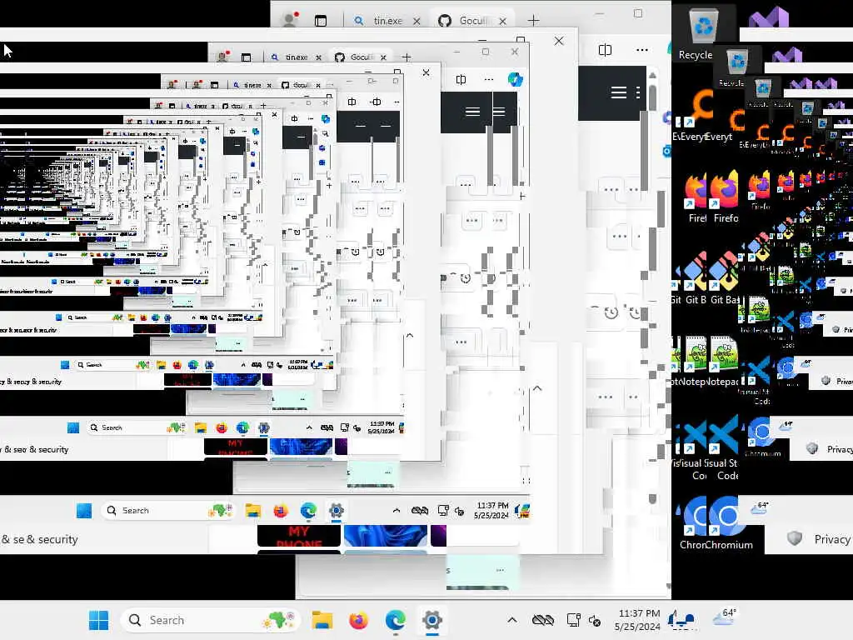Open a new tab in the topmost Edge window
The height and width of the screenshot is (640, 853).
coord(534,21)
